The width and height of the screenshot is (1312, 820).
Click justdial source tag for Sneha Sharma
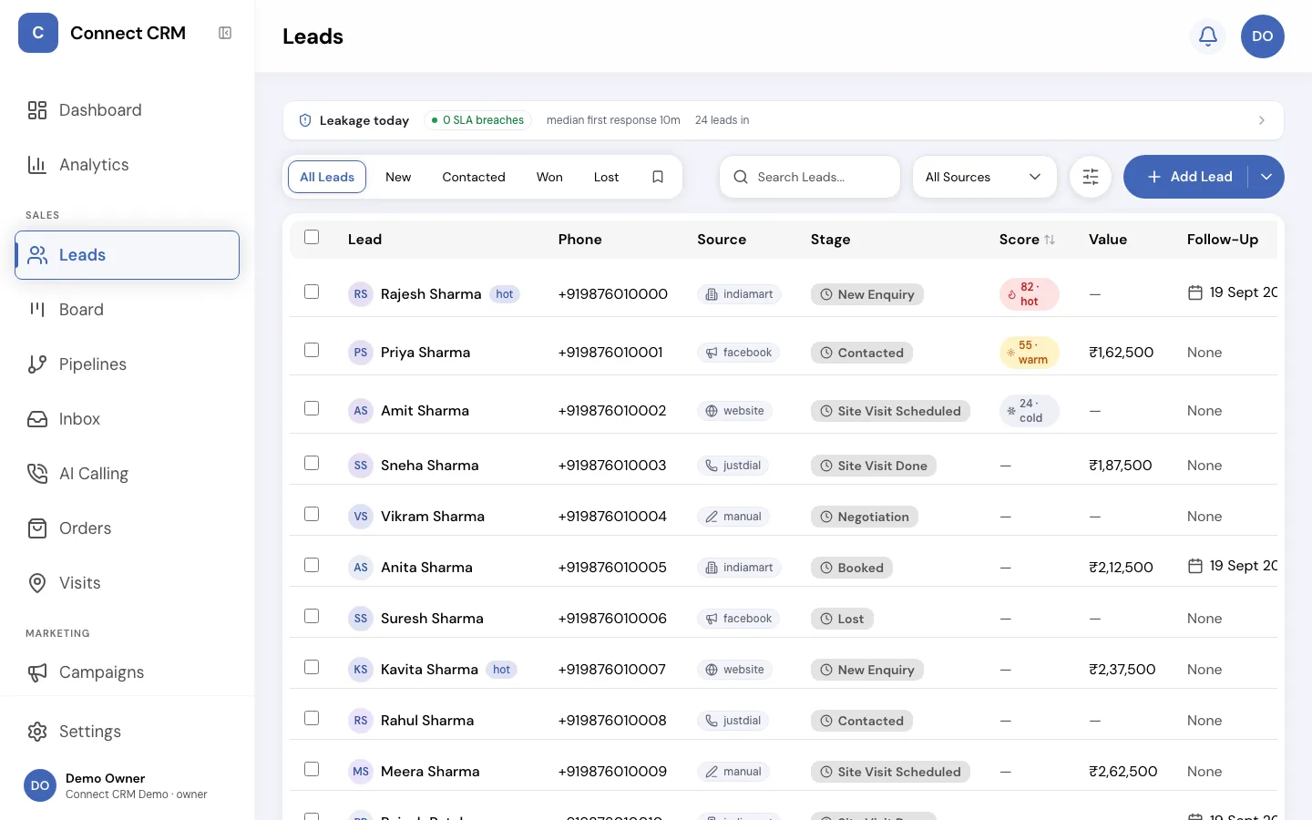(733, 466)
